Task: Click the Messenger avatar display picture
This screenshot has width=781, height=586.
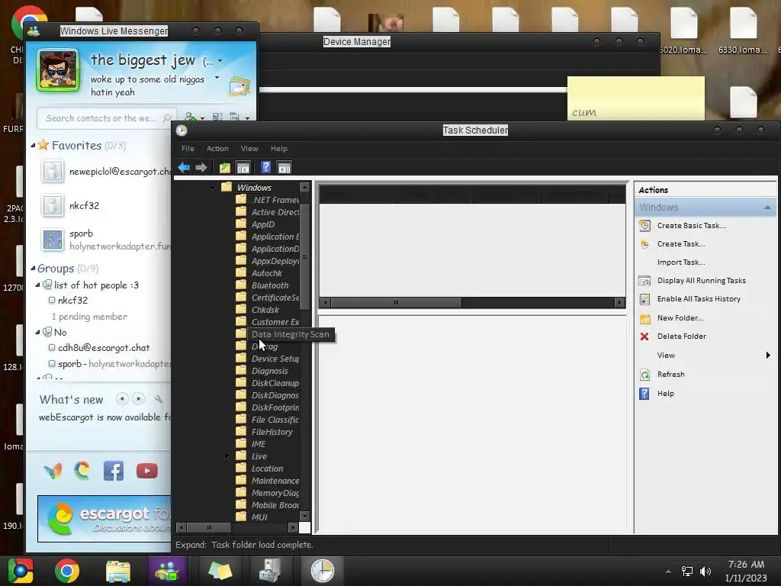Action: pyautogui.click(x=58, y=70)
